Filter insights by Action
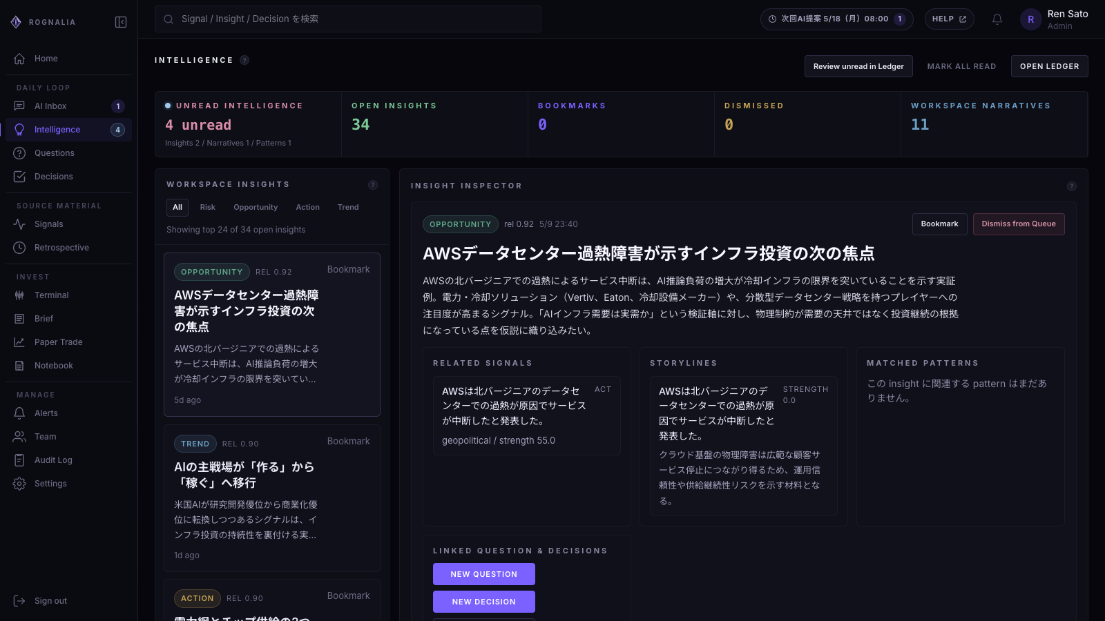1105x621 pixels. point(308,207)
